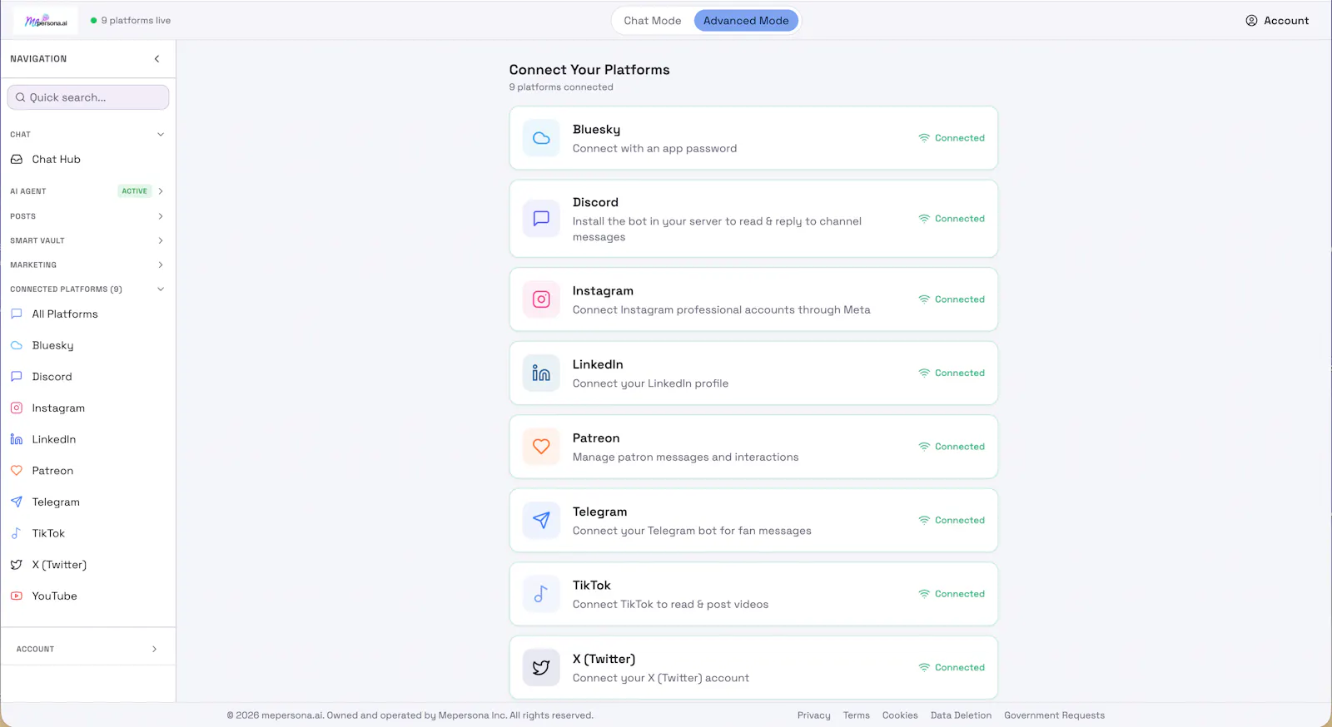This screenshot has height=727, width=1332.
Task: Click the TikTok note icon in sidebar
Action: point(17,533)
